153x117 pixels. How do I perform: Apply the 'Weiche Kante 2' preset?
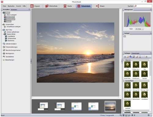(x=136, y=94)
